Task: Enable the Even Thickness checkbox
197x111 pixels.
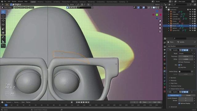Action: tap(179, 62)
